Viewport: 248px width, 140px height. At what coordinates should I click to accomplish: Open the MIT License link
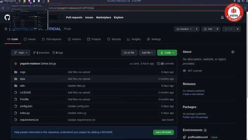[195, 71]
